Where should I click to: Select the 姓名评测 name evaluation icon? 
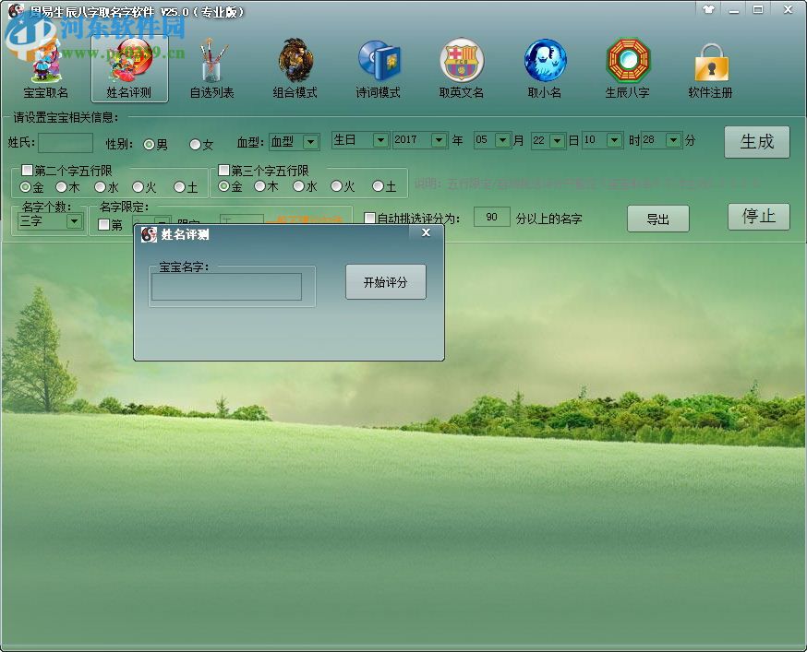pyautogui.click(x=129, y=69)
